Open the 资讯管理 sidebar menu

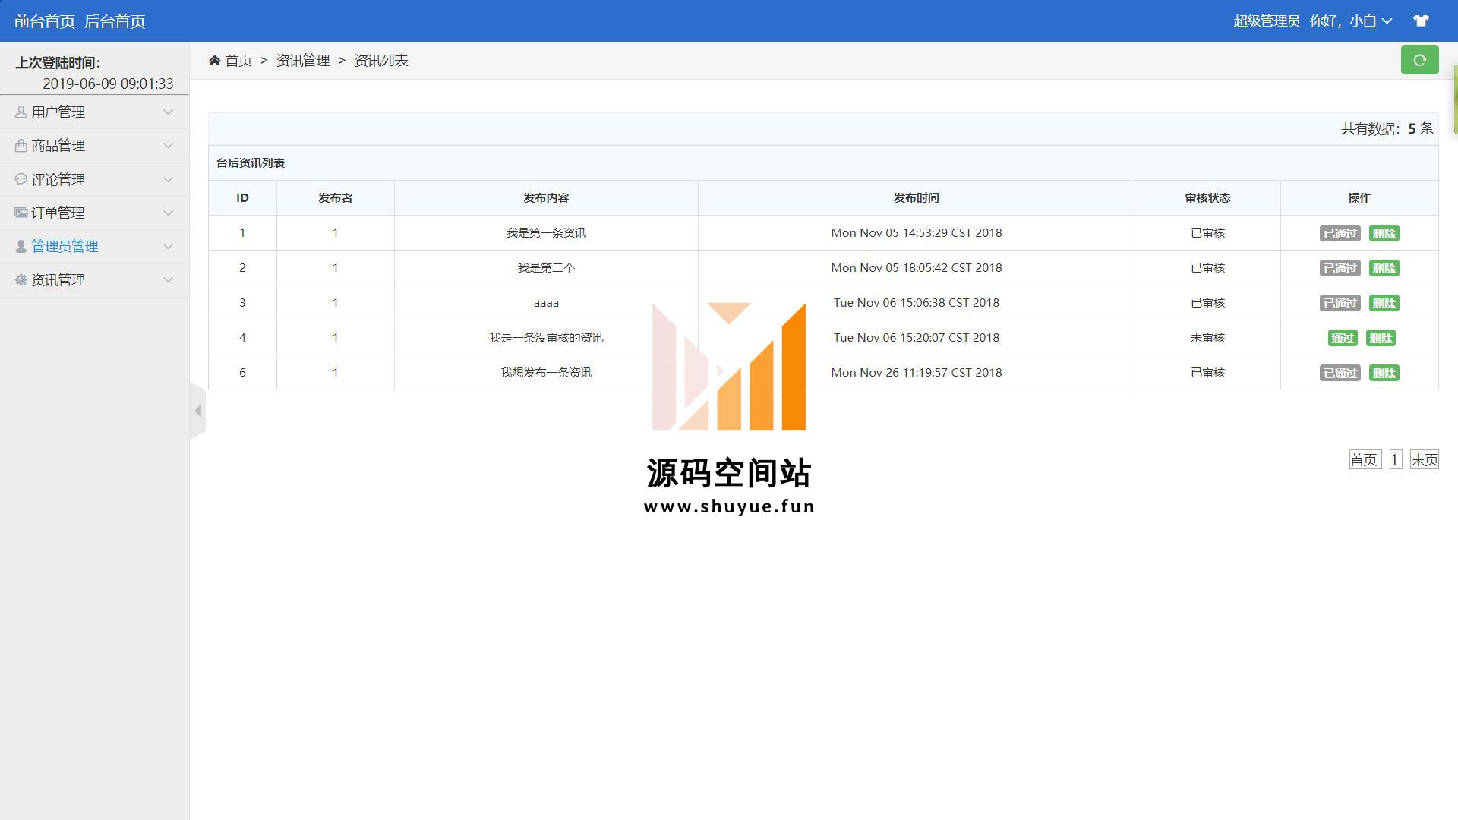(94, 279)
